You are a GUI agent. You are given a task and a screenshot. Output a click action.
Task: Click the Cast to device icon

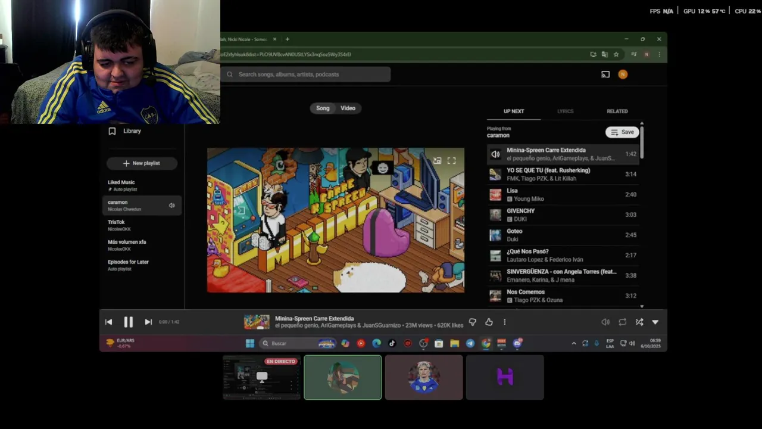pyautogui.click(x=605, y=74)
